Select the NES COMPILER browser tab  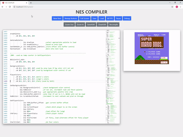point(14,3)
